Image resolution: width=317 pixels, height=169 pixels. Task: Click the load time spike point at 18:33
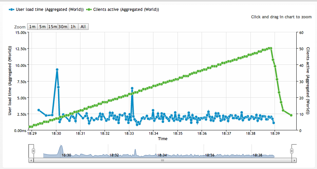point(132,88)
